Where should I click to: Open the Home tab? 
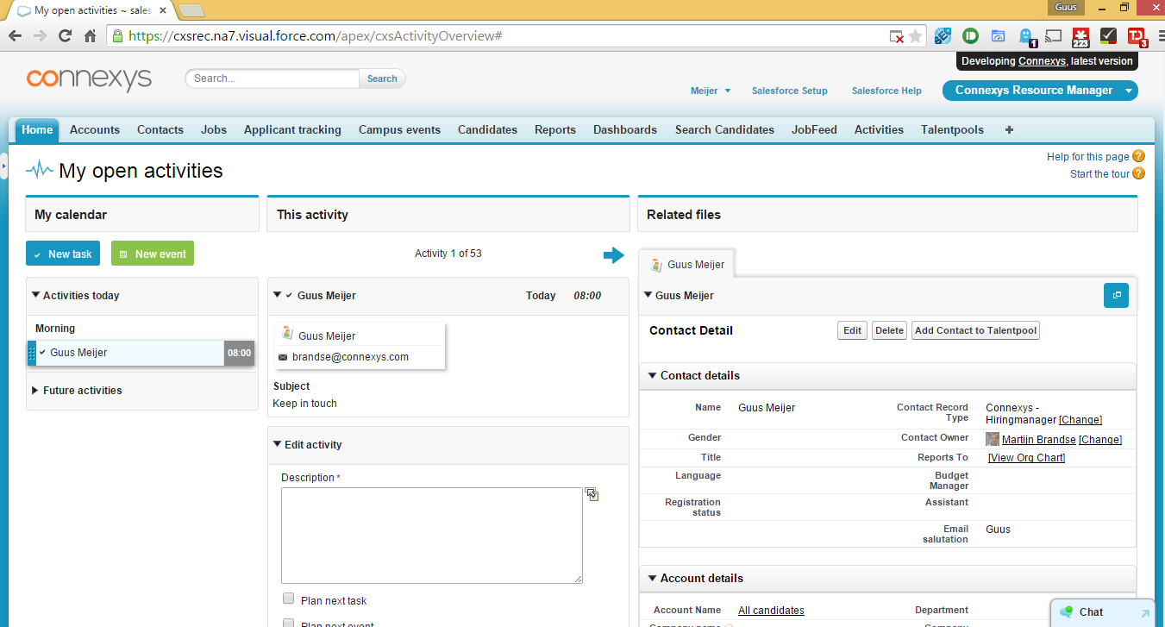tap(37, 130)
